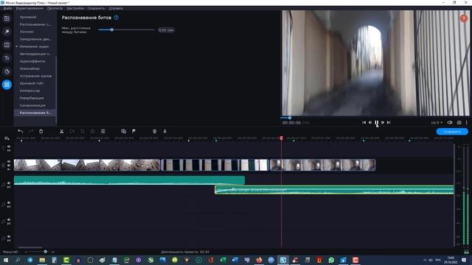Mute preview with the speaker volume icon

450,123
